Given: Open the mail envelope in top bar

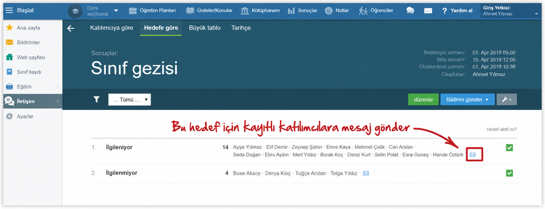Looking at the screenshot, I should pos(428,11).
